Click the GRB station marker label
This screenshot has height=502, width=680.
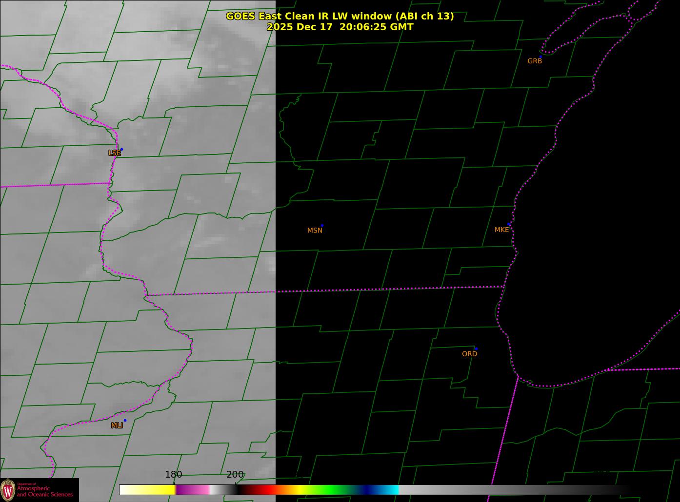pyautogui.click(x=535, y=61)
